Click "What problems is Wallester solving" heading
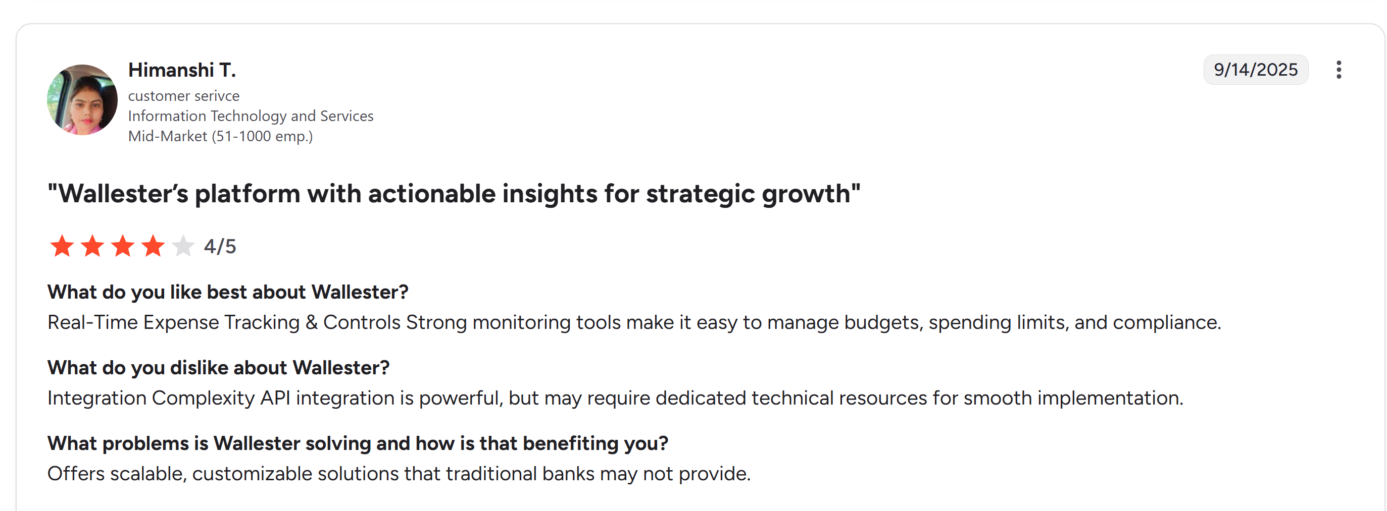The image size is (1387, 511). point(358,443)
